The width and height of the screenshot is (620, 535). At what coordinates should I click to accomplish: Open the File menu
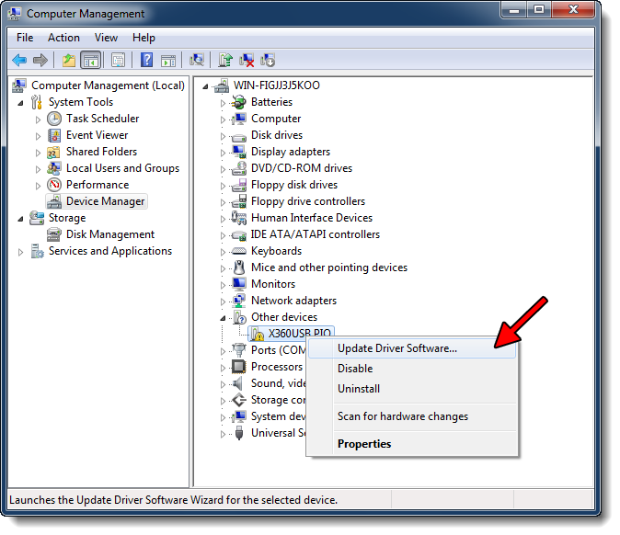[25, 38]
